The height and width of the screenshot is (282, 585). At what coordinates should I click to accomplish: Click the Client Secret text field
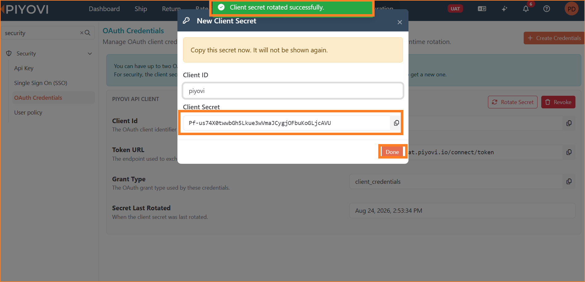click(x=286, y=123)
